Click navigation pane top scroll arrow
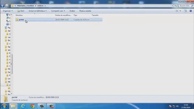Image resolution: width=194 pixels, height=109 pixels. coord(12,15)
